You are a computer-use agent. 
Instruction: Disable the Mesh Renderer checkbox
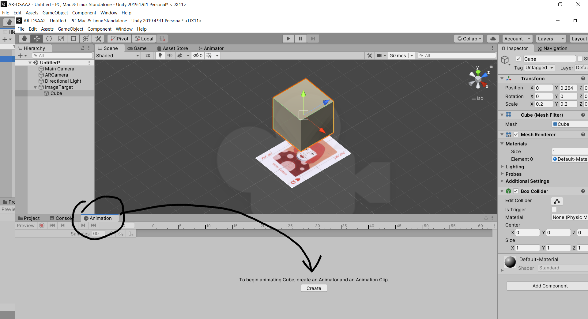coord(516,134)
